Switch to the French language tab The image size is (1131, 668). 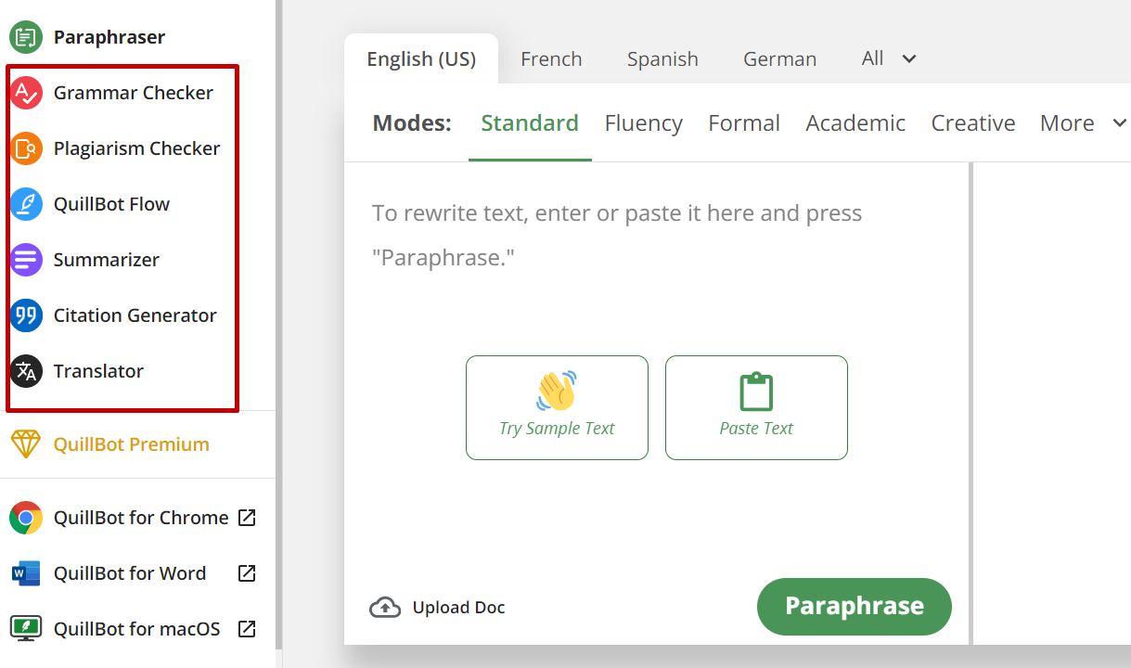point(551,59)
